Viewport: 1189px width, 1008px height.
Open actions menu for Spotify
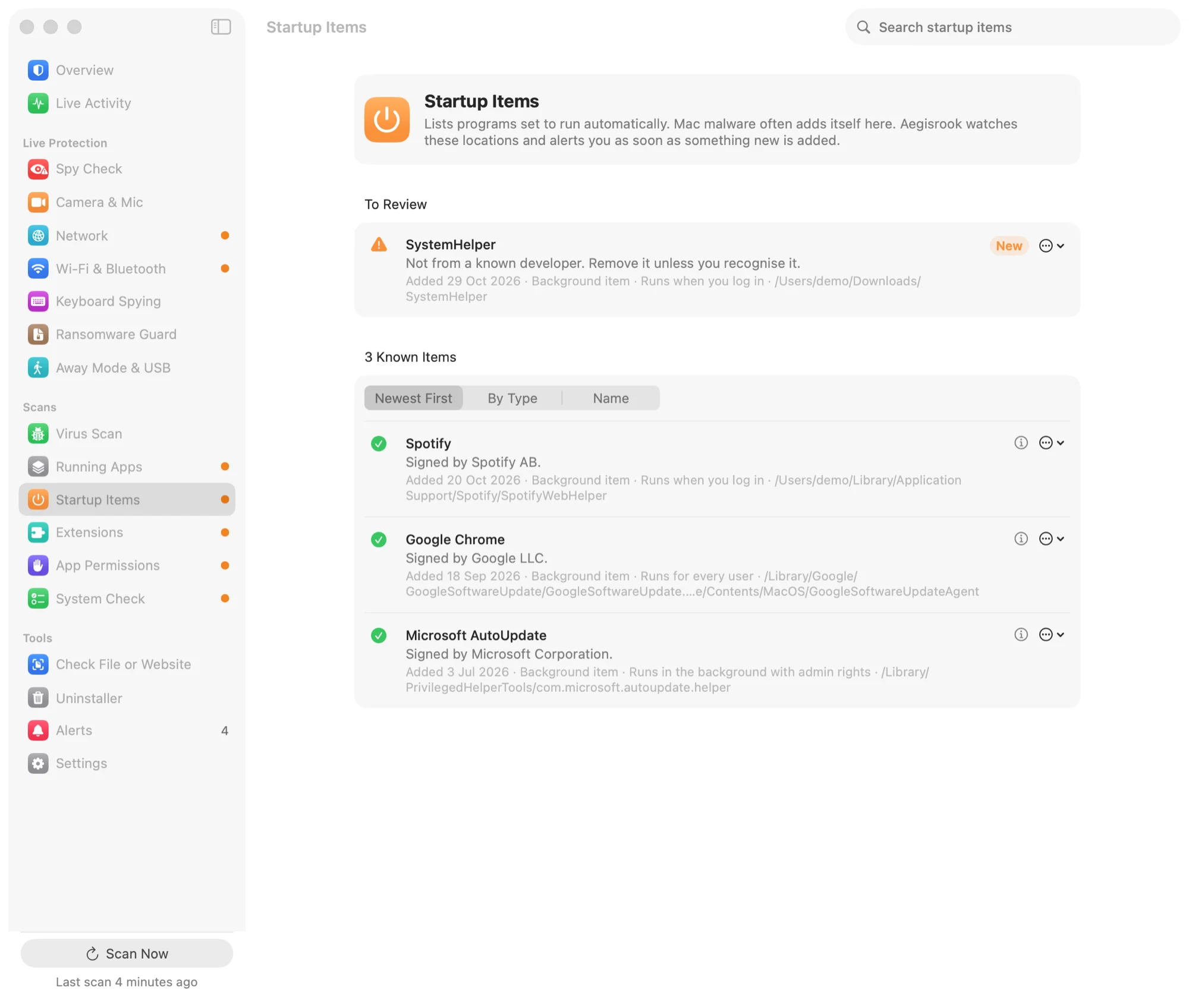pyautogui.click(x=1051, y=443)
